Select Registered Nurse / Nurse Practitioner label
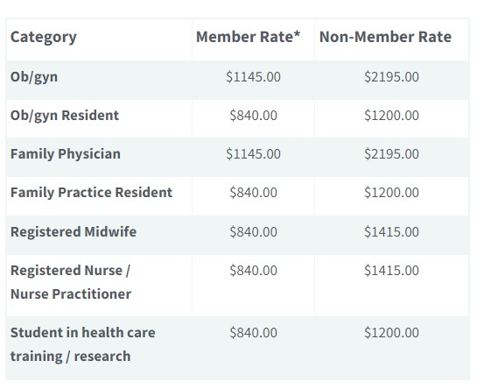The width and height of the screenshot is (484, 389). [71, 282]
